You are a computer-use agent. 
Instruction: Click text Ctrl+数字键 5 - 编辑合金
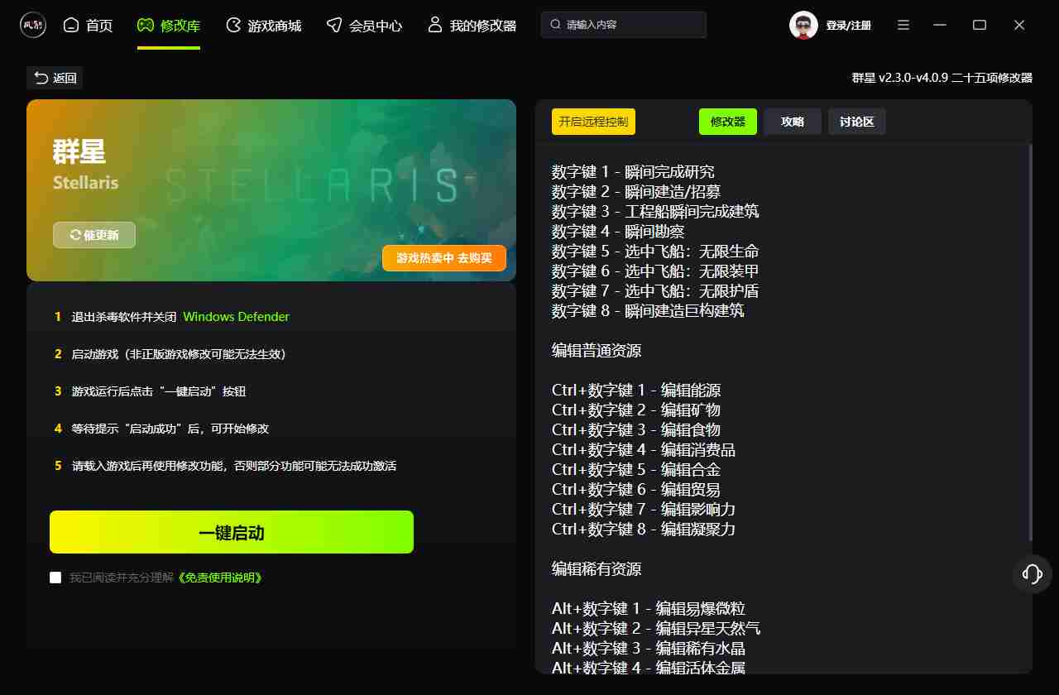tap(636, 470)
